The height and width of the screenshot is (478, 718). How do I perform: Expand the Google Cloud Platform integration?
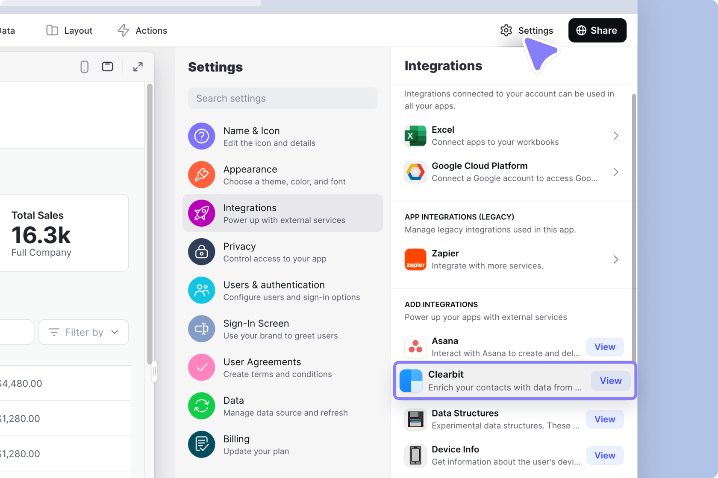(616, 172)
